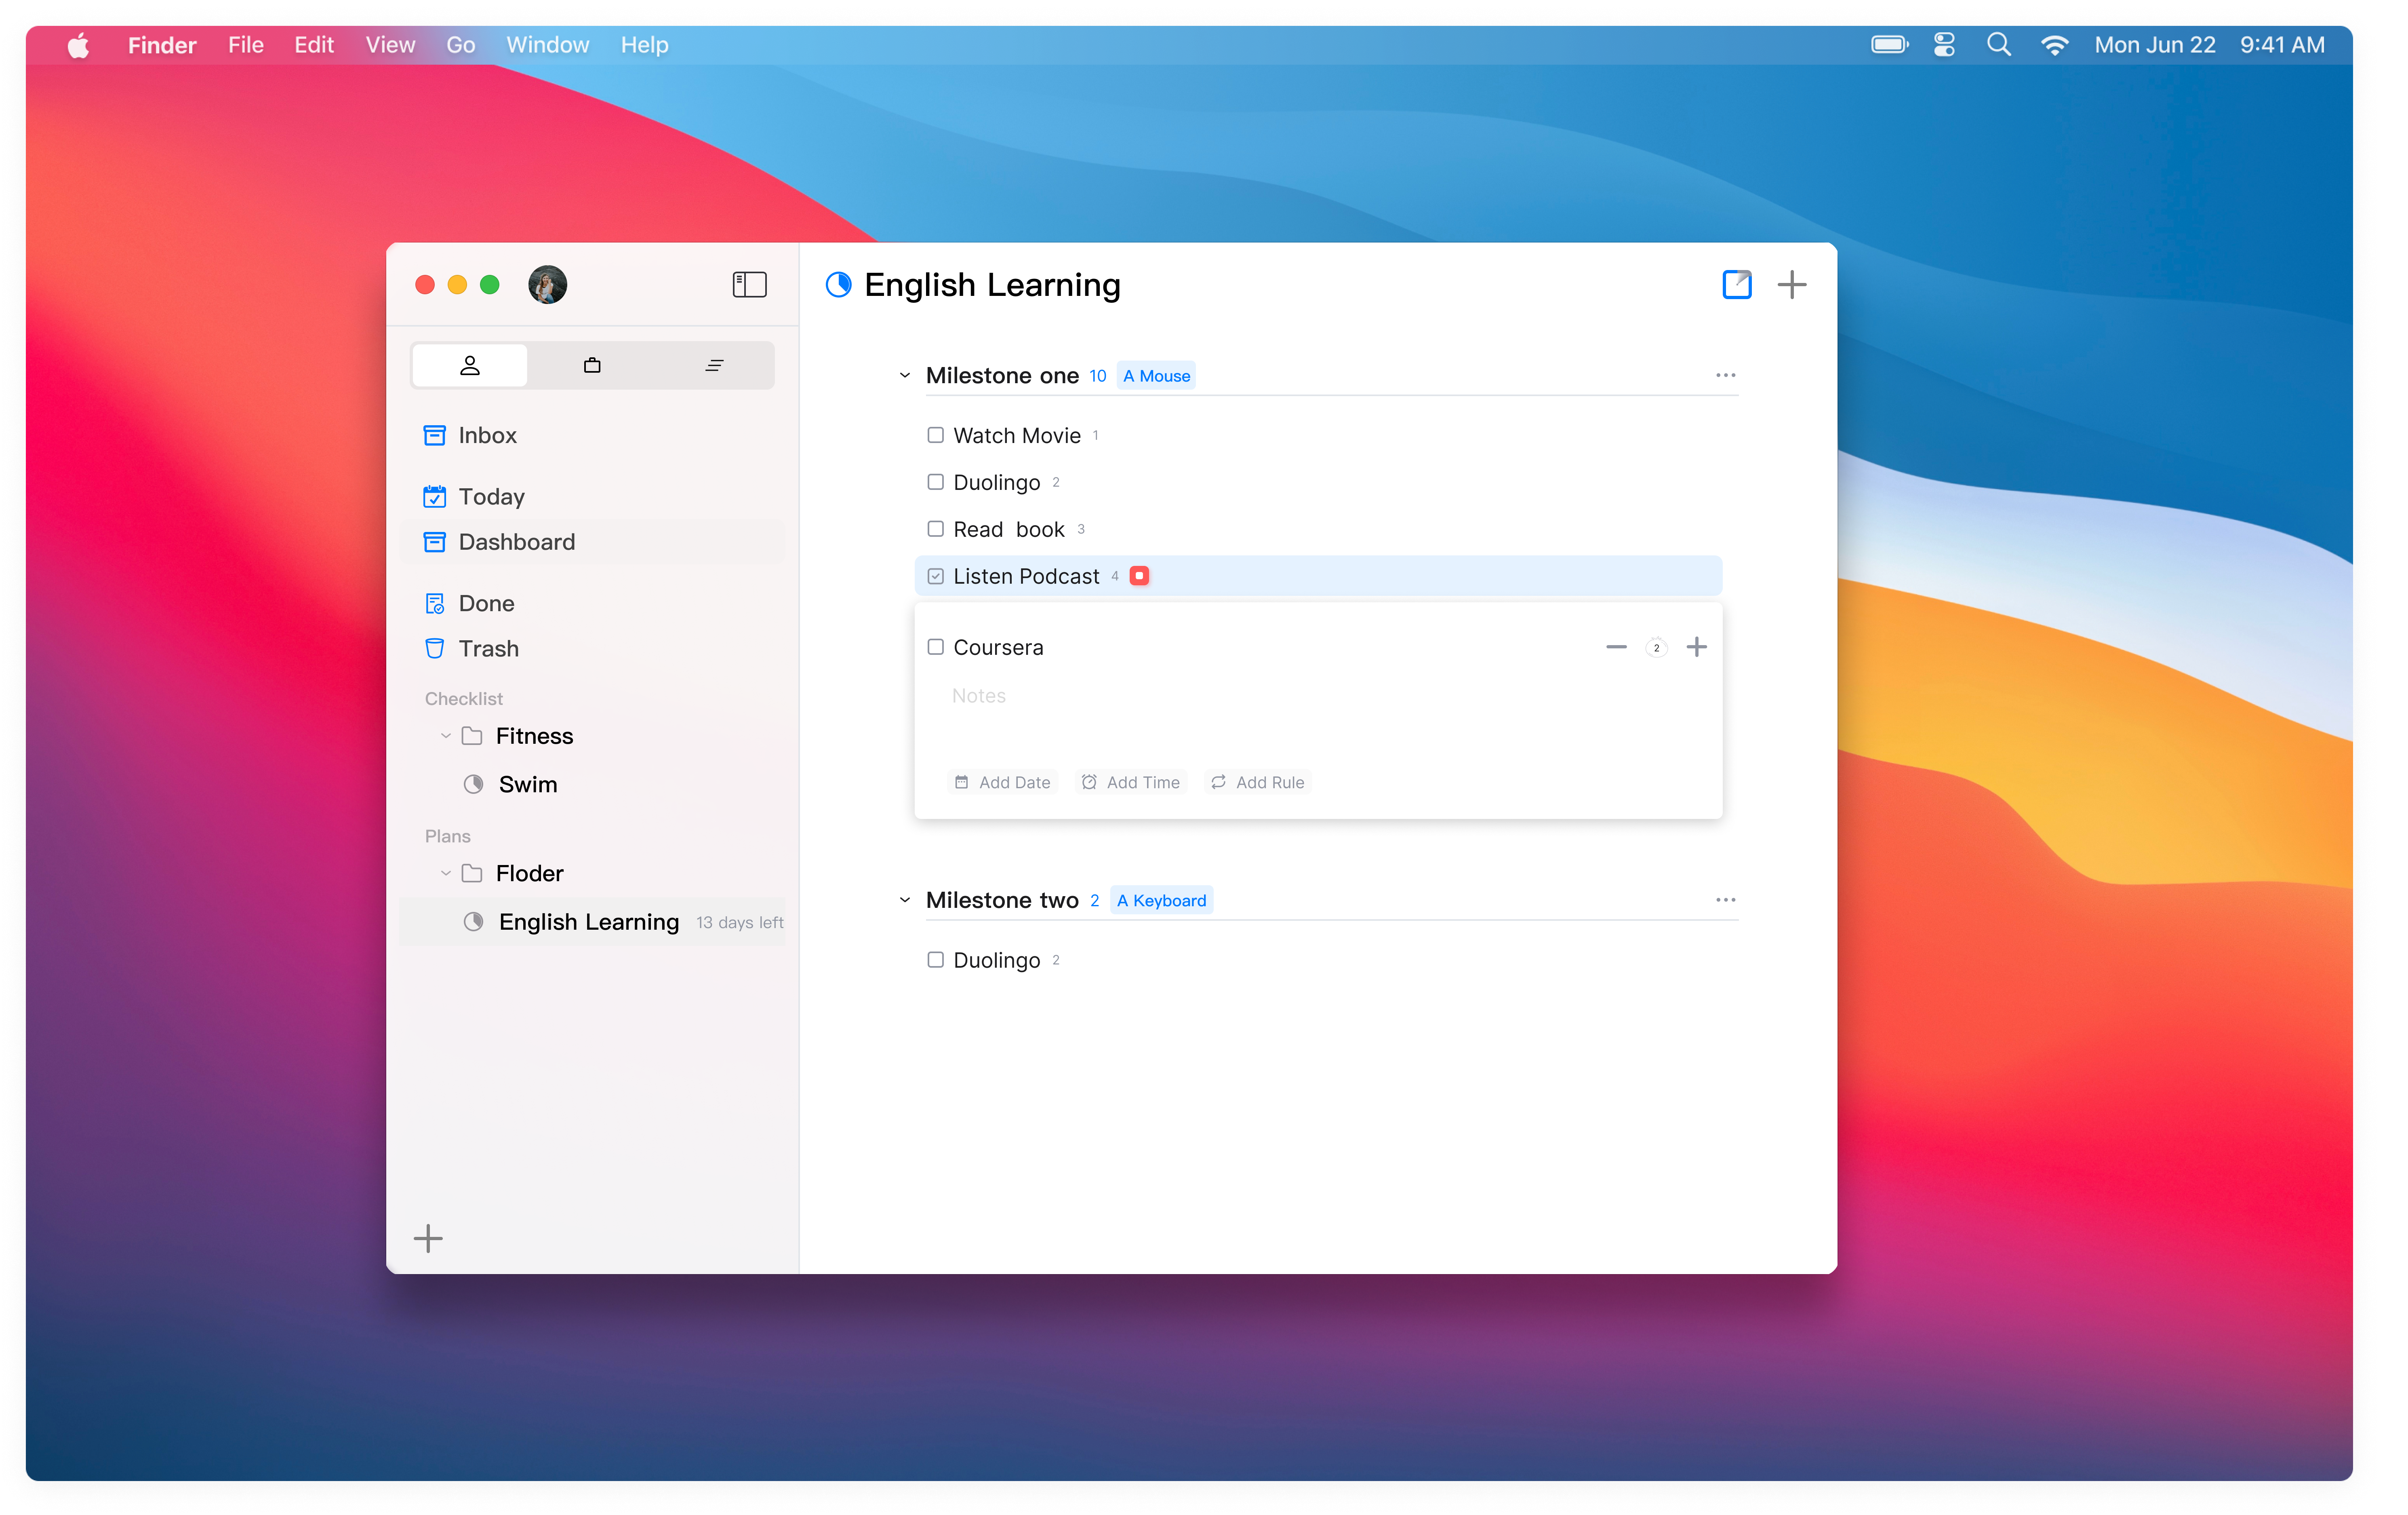Click the Fitness folder icon

tap(472, 736)
